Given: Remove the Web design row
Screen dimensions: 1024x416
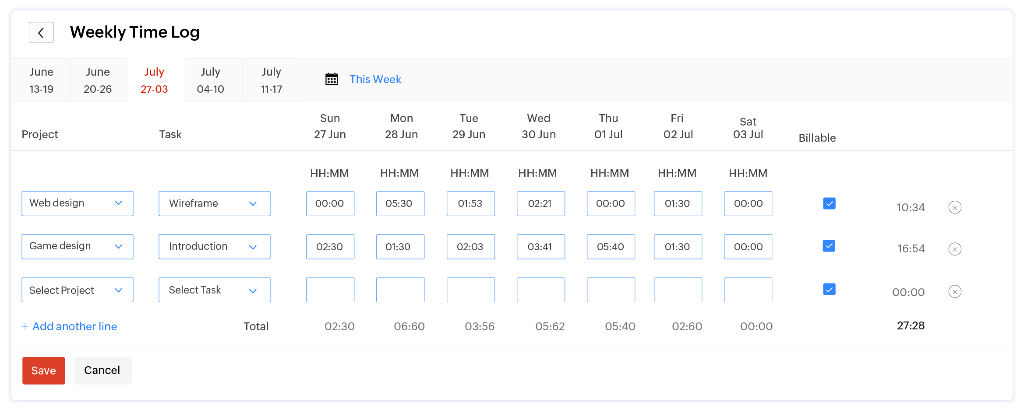Looking at the screenshot, I should click(955, 207).
